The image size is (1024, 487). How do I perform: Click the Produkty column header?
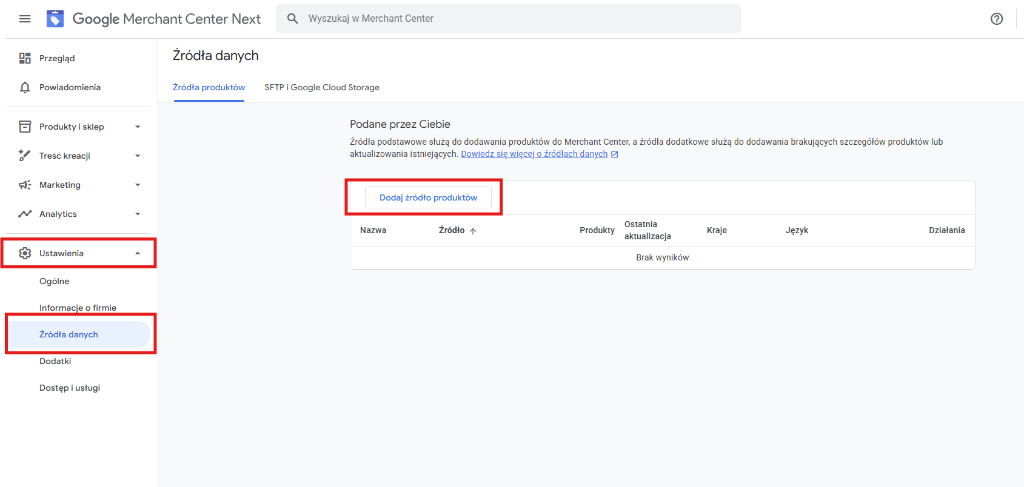tap(597, 230)
